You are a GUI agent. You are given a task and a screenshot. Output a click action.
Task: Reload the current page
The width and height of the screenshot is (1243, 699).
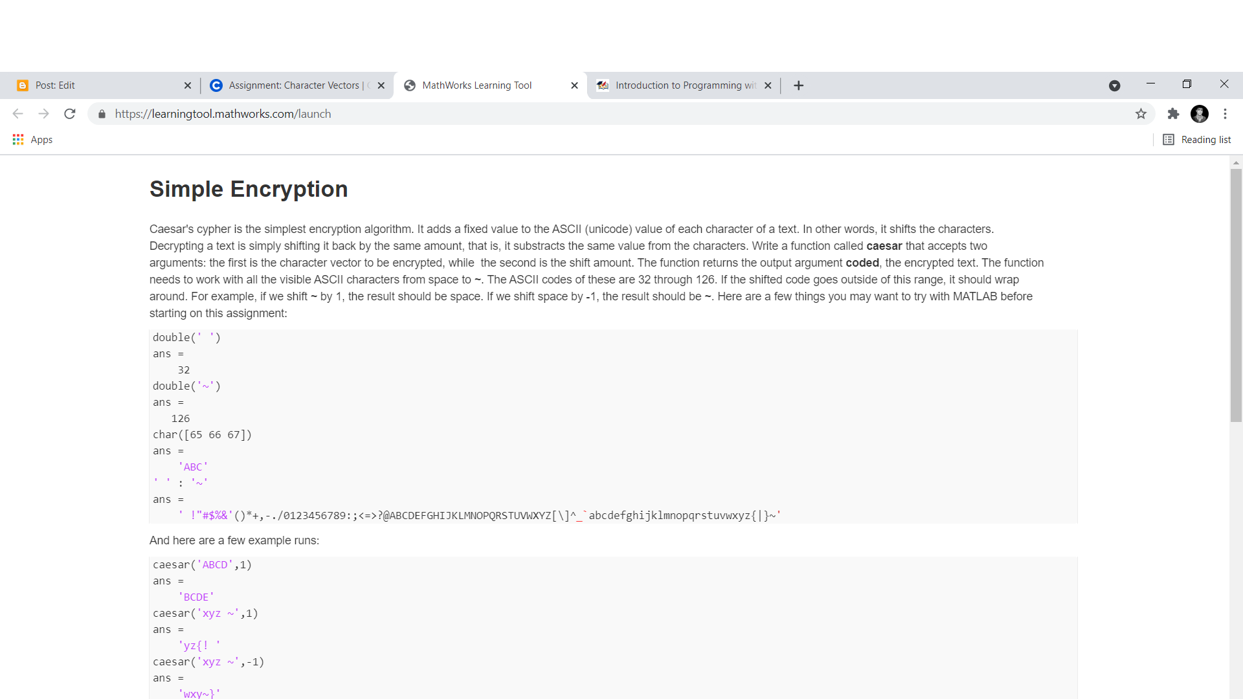click(x=70, y=114)
